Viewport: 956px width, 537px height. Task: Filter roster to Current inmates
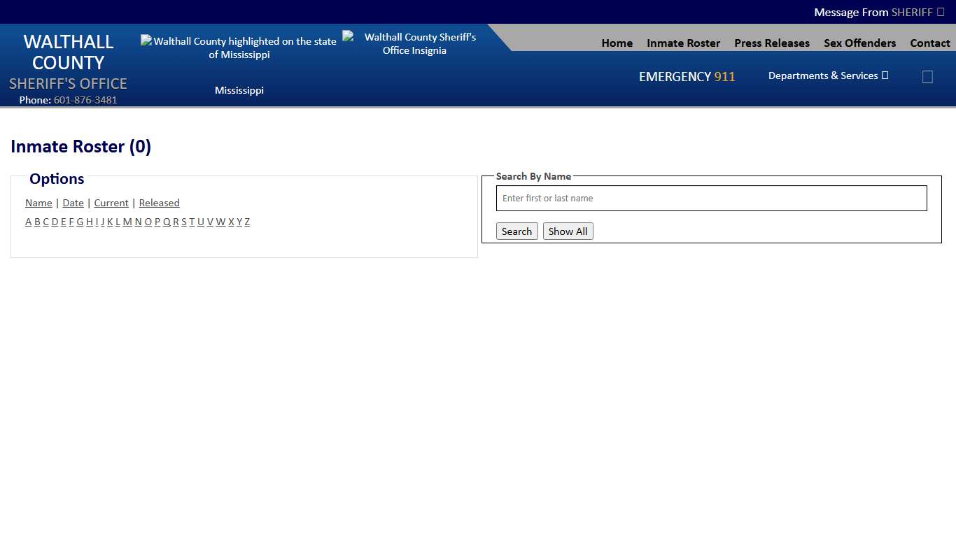[x=111, y=203]
